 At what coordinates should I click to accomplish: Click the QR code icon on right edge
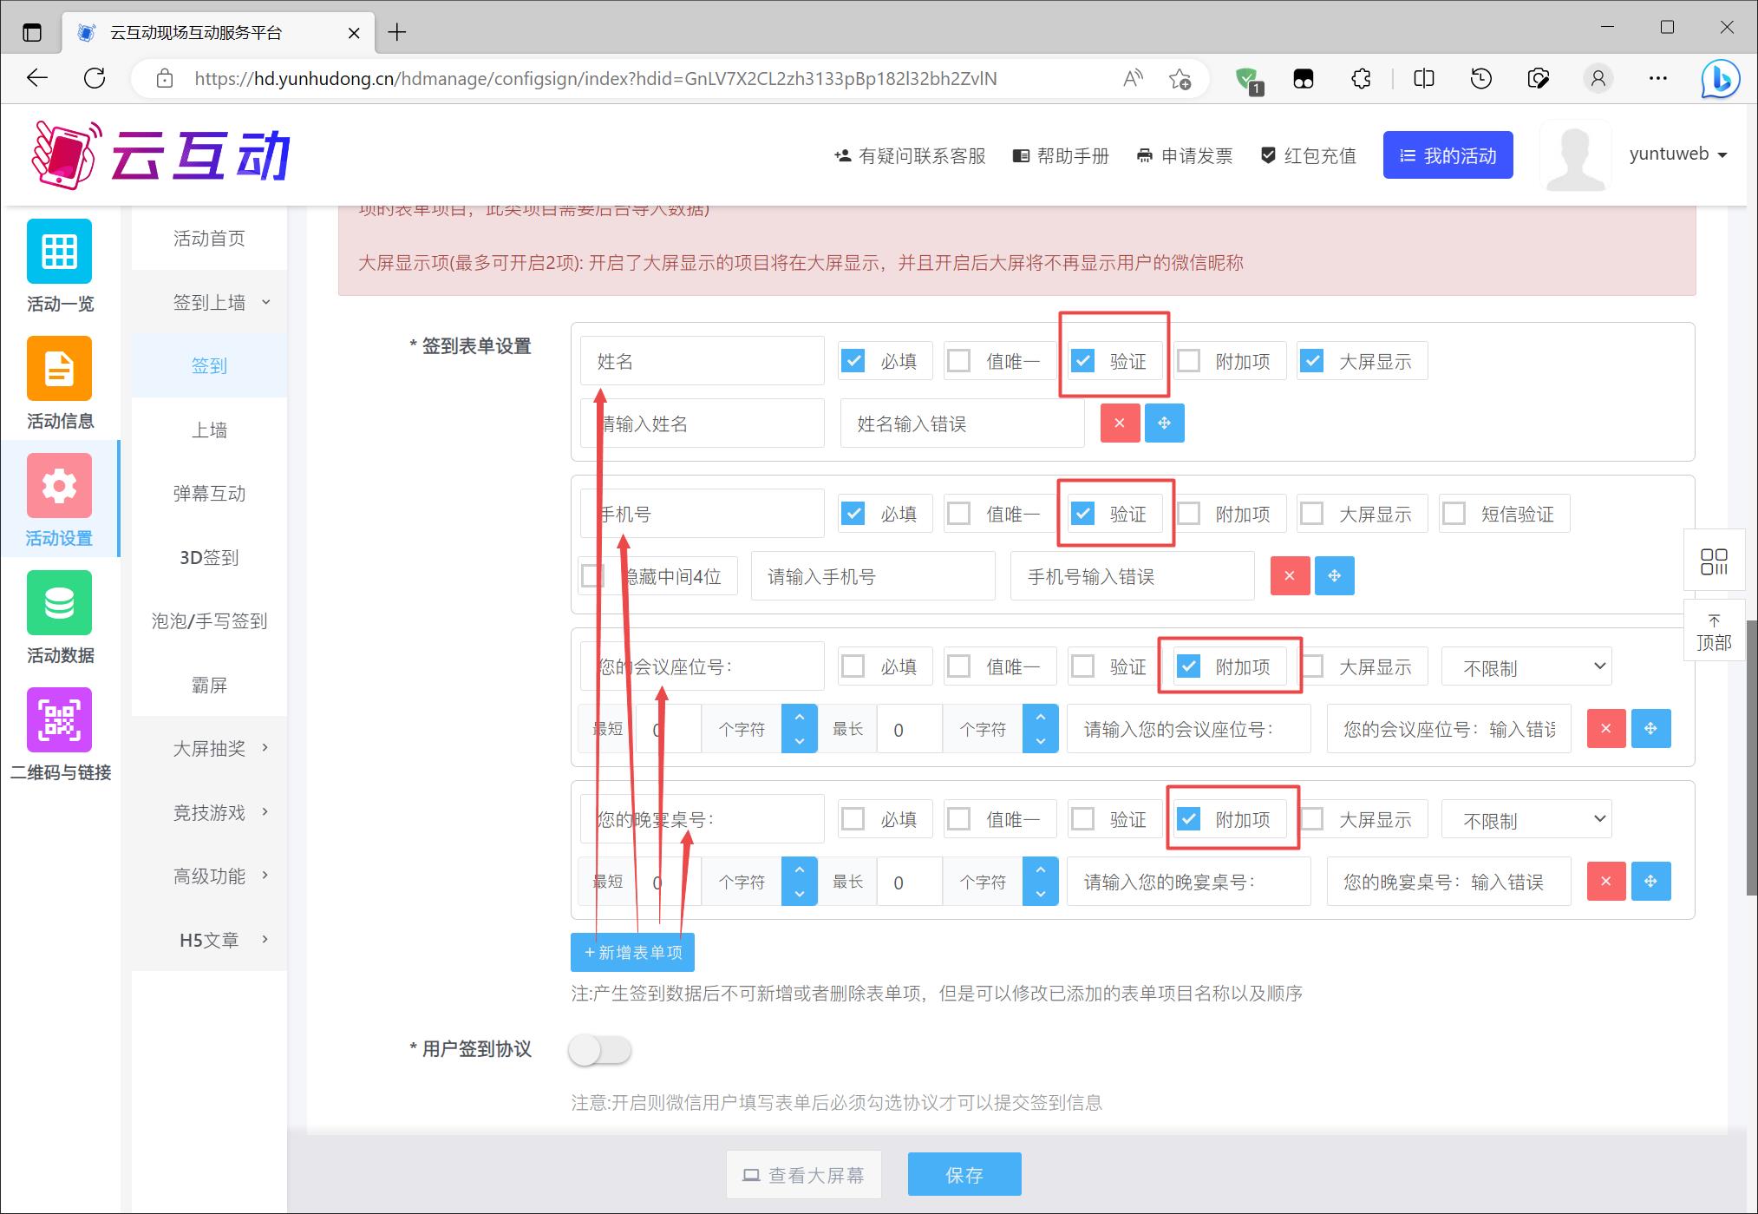coord(1713,561)
